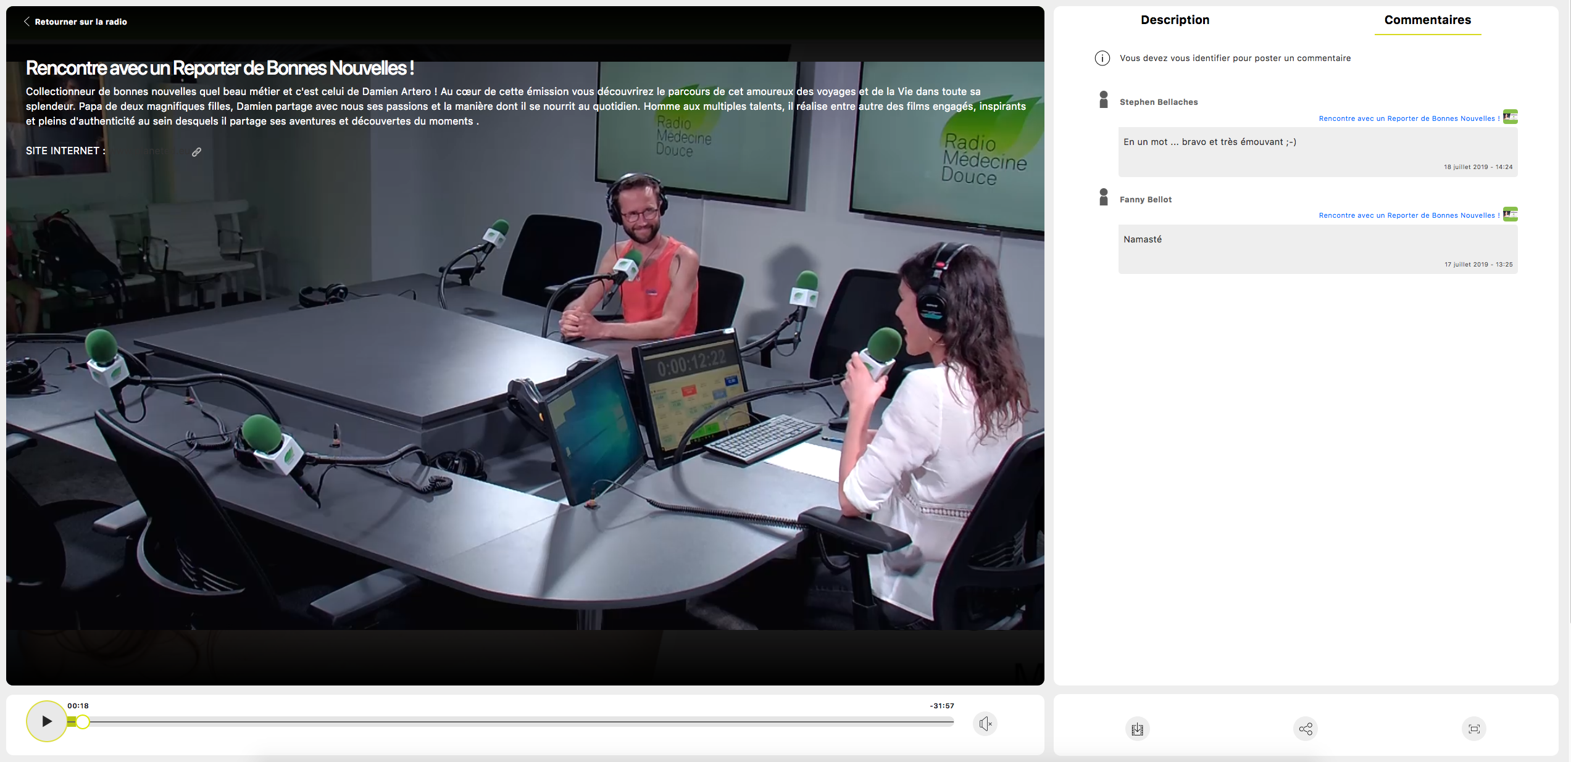Viewport: 1571px width, 762px height.
Task: Click the 'Namasté' comment text
Action: 1143,239
